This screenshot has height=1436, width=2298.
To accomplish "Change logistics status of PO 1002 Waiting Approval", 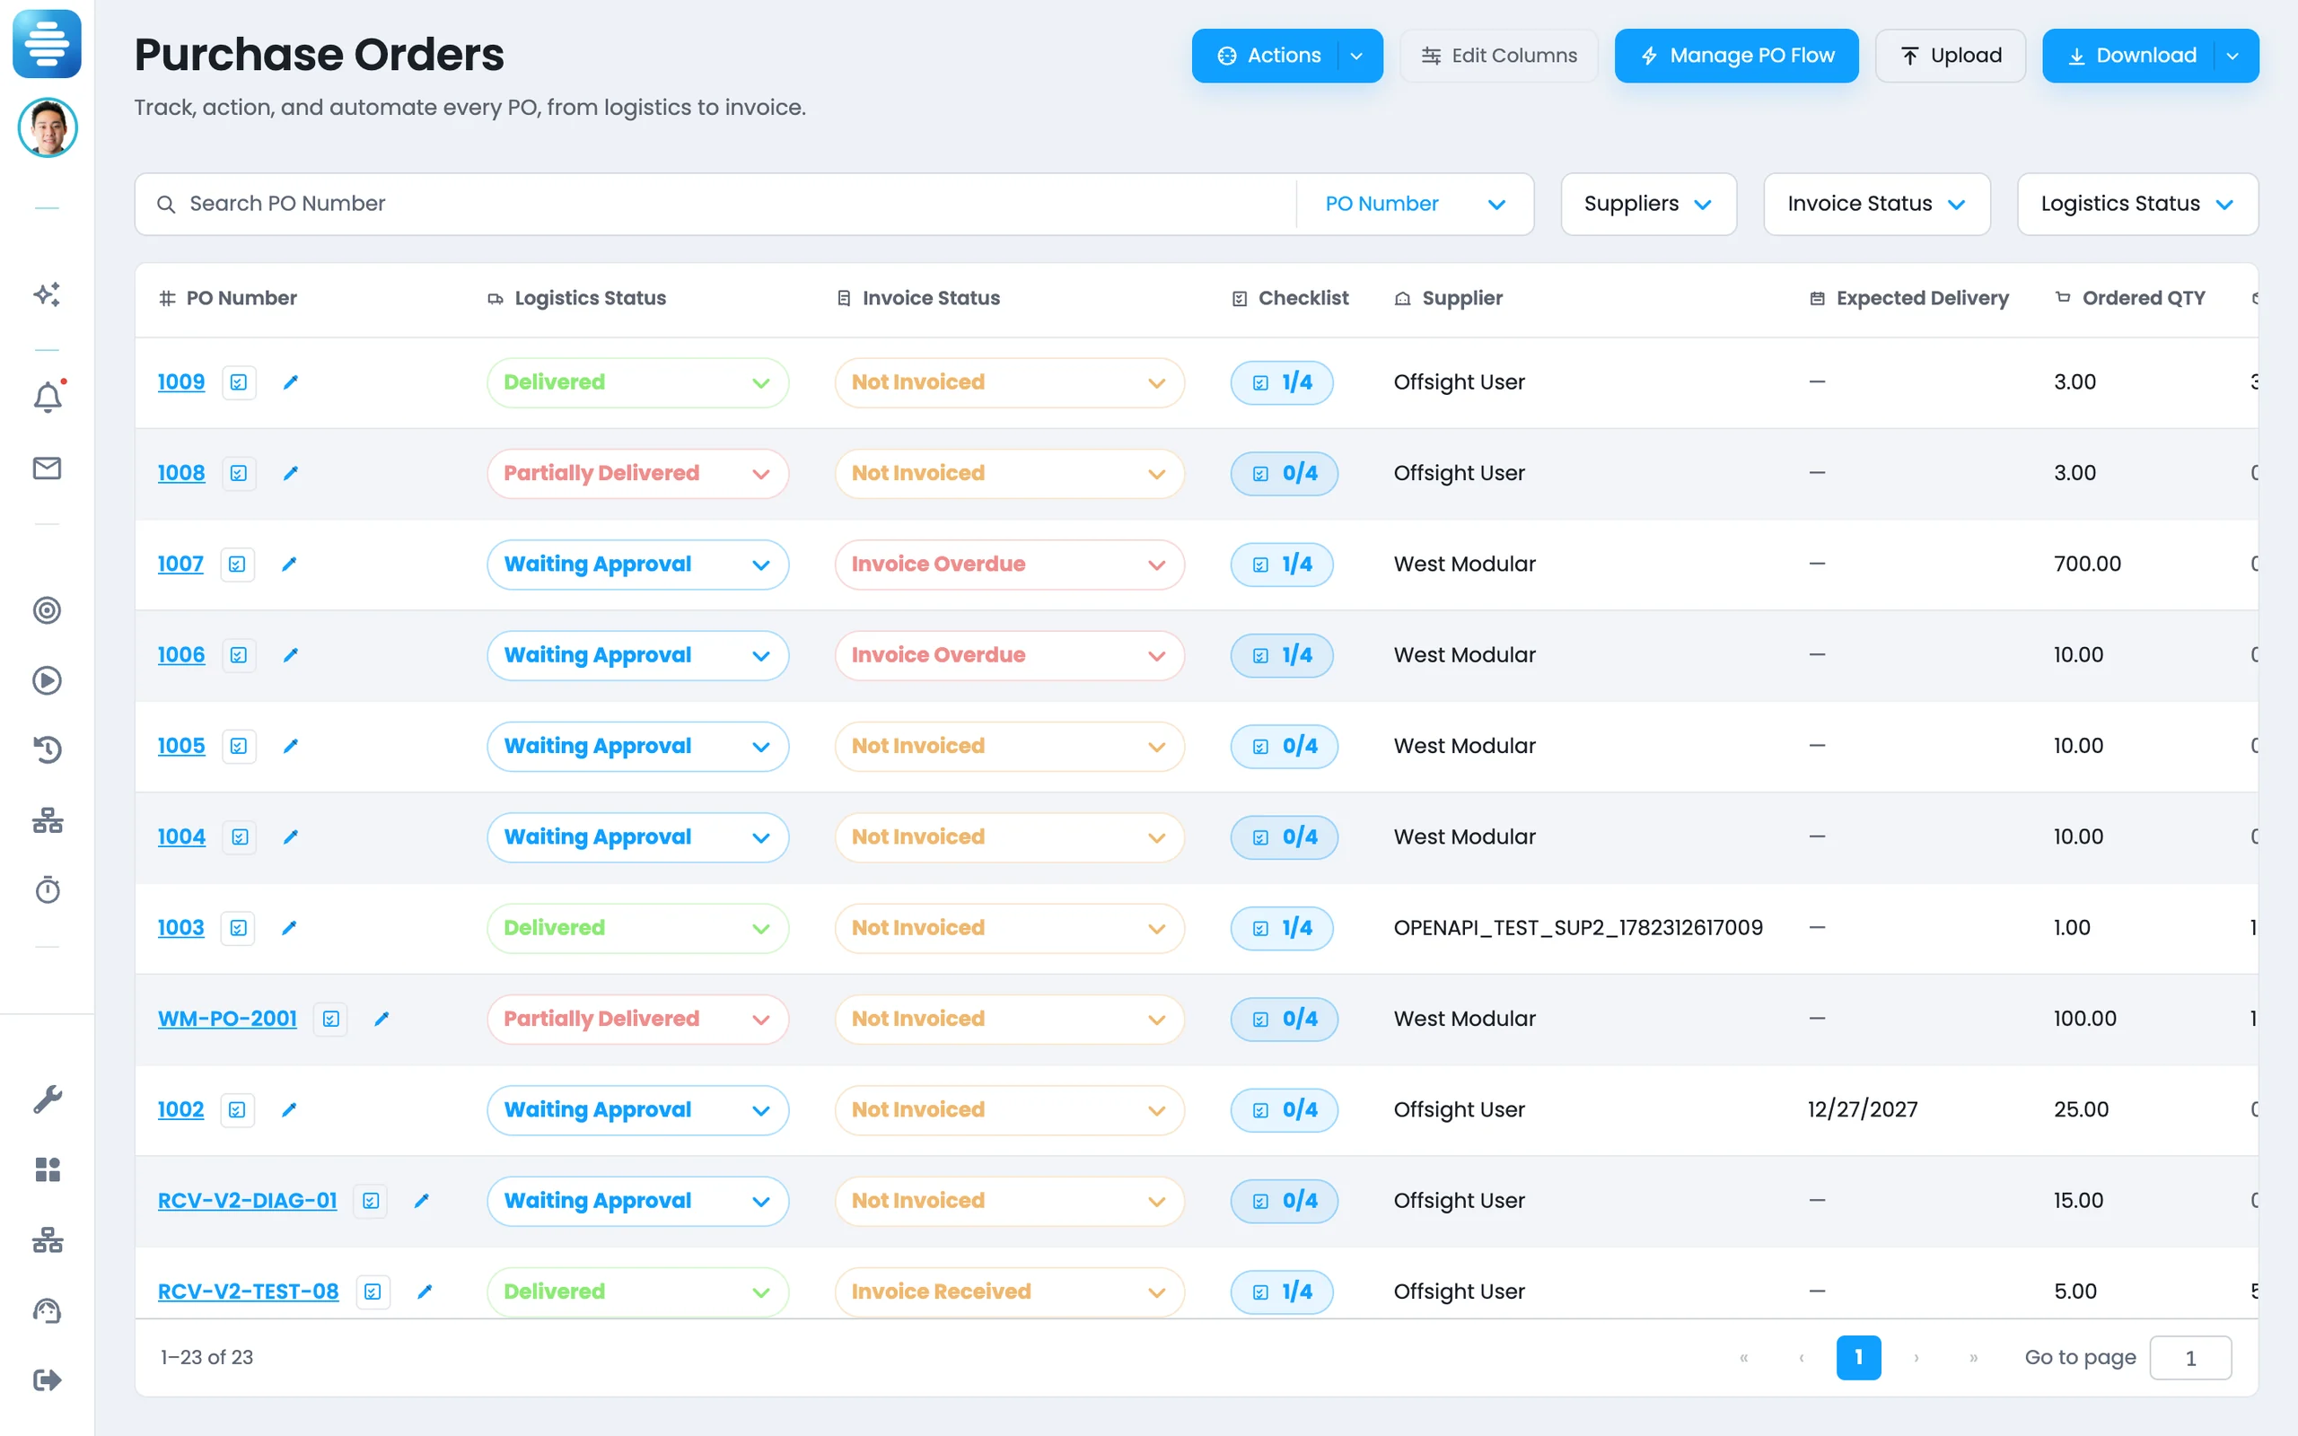I will 637,1110.
